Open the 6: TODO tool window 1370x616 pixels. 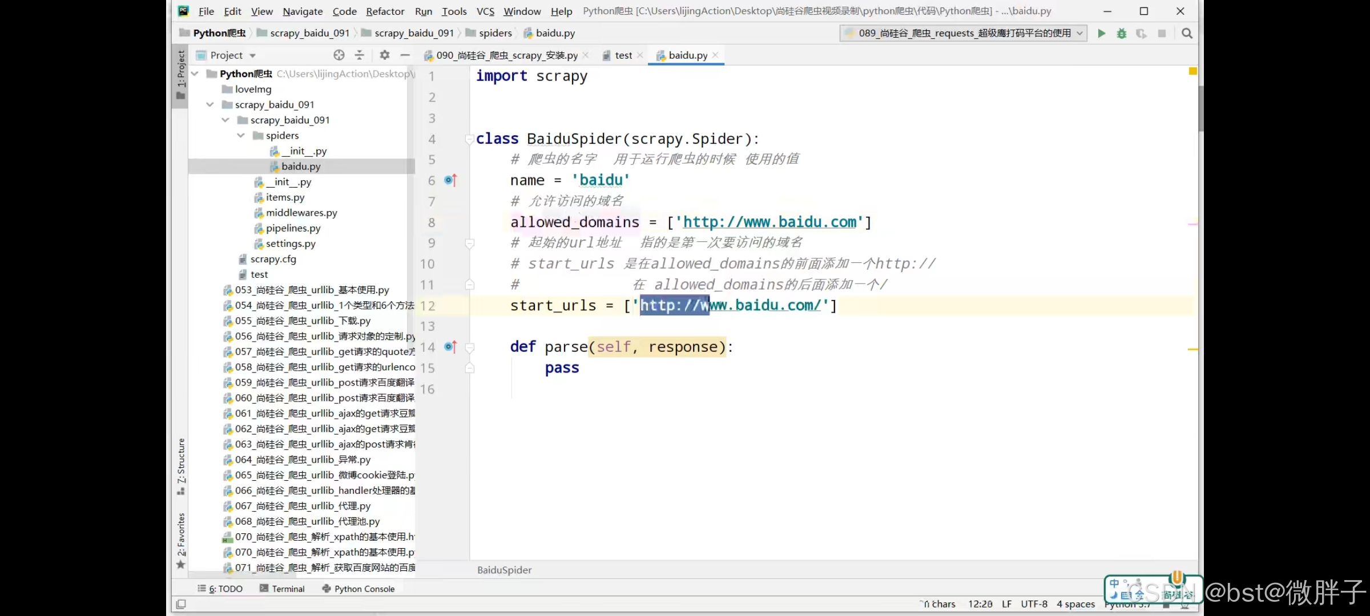pos(220,589)
